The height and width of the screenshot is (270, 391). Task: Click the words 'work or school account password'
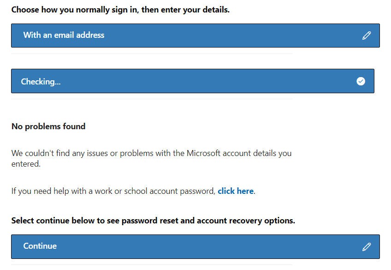155,191
